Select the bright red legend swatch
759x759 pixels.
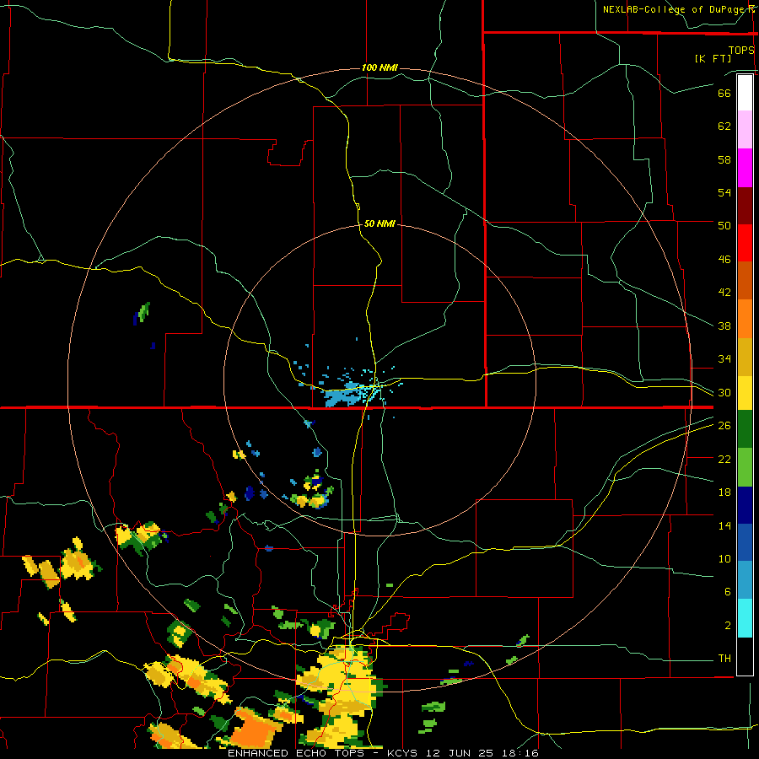pos(745,243)
